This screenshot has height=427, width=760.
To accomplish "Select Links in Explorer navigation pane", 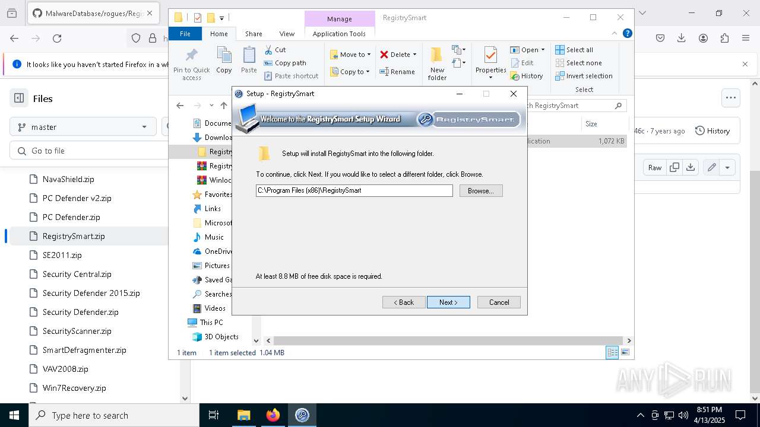I will coord(213,209).
